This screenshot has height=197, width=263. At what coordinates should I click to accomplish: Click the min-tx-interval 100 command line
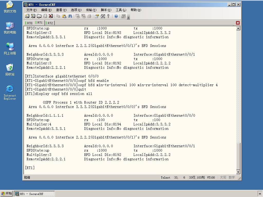[x=121, y=85]
